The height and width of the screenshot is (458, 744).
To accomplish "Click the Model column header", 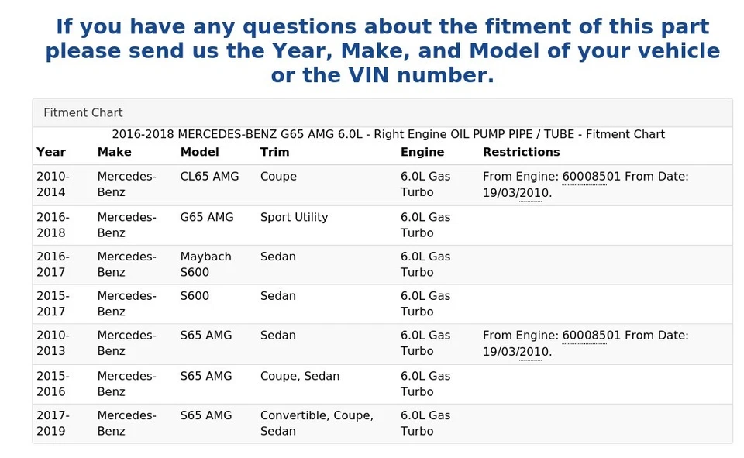I will pyautogui.click(x=200, y=152).
